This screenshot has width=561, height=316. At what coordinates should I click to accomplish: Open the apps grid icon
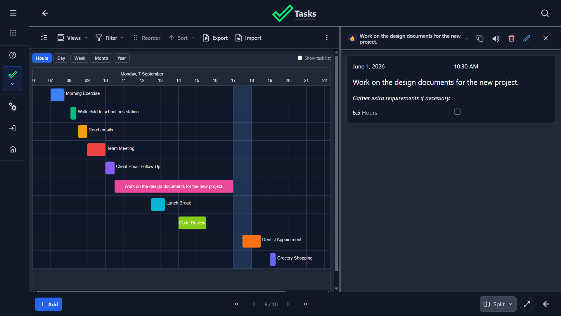(x=13, y=33)
